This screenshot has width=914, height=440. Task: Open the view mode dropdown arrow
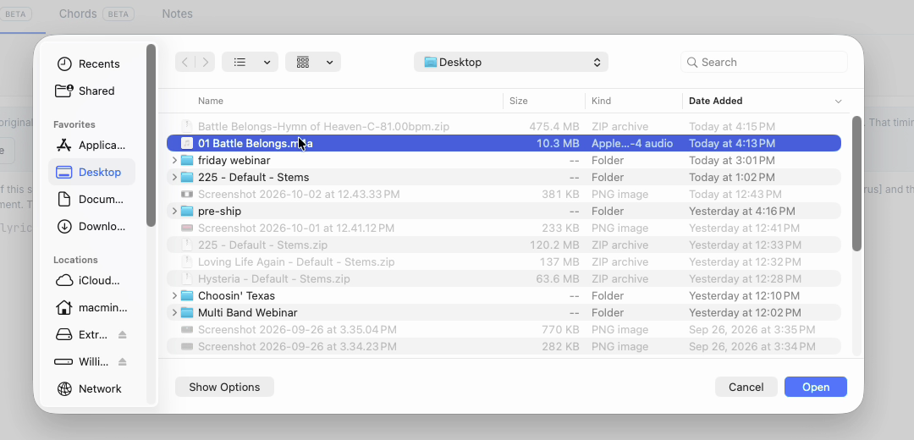pos(267,63)
